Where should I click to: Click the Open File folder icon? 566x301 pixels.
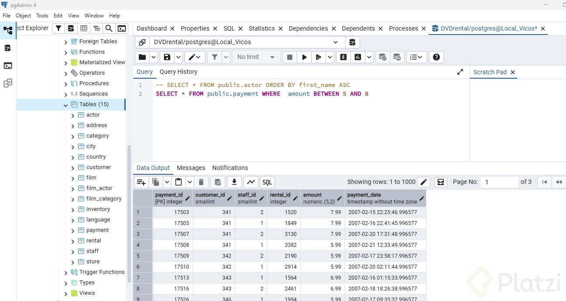point(142,57)
